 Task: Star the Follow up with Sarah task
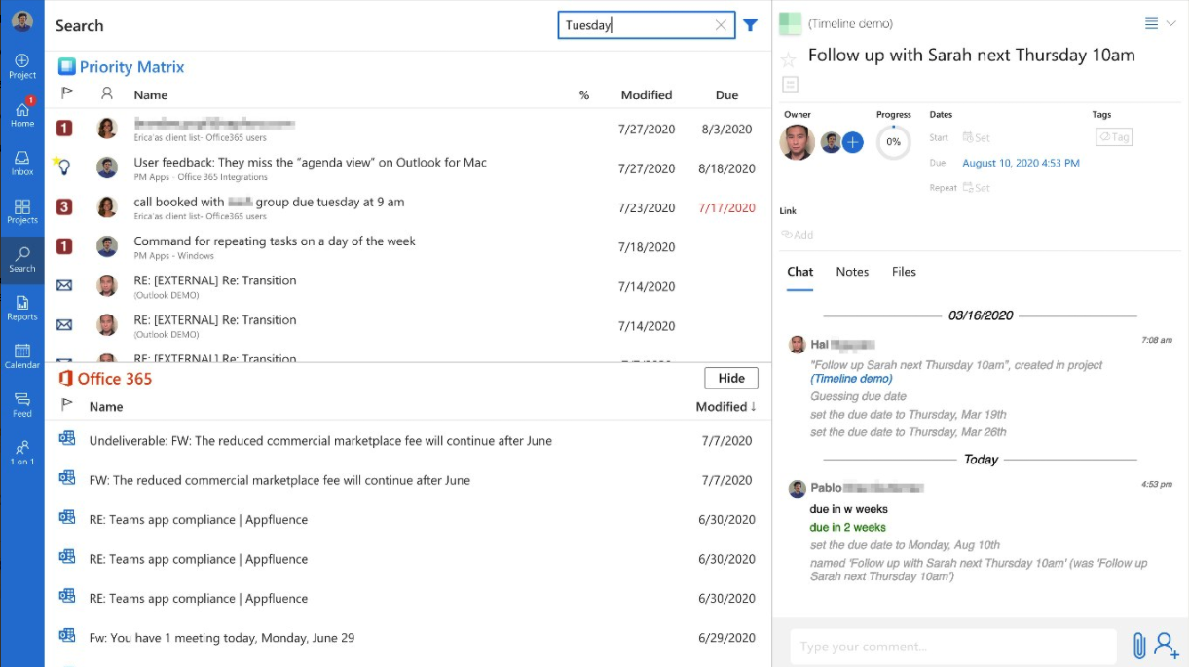[787, 58]
